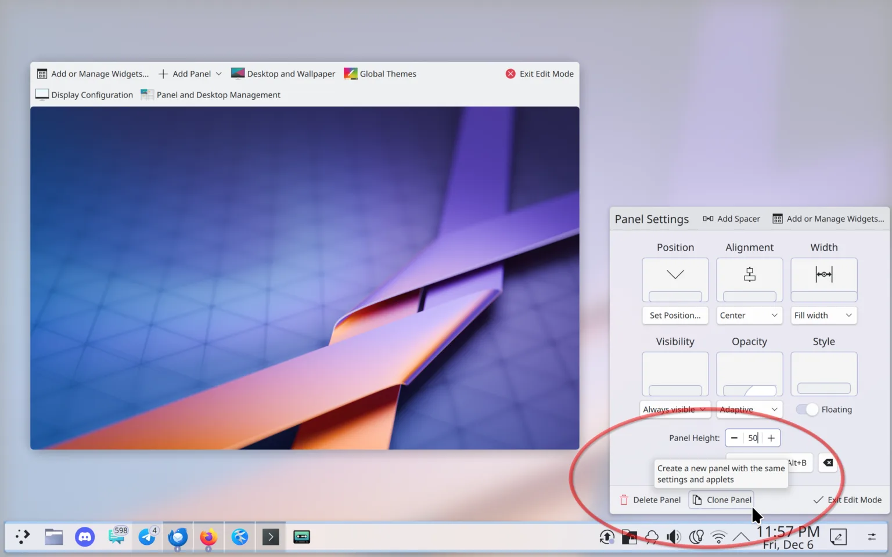Open the Wi-Fi network tray icon
Screen dimensions: 892x557
tap(718, 537)
